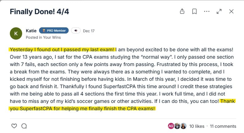244x133 pixels.
Task: Expand the post to full screen
Action: (x=219, y=12)
